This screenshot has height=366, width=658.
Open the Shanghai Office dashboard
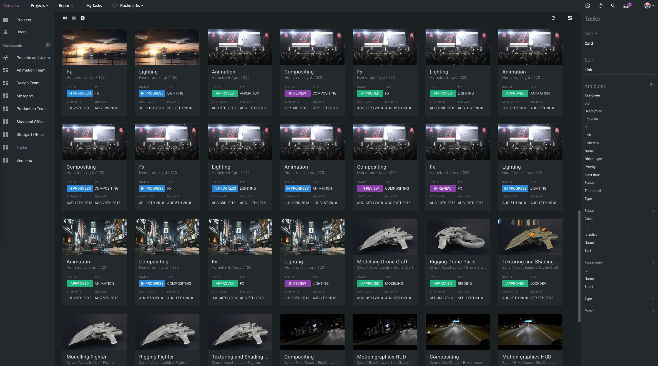point(30,122)
